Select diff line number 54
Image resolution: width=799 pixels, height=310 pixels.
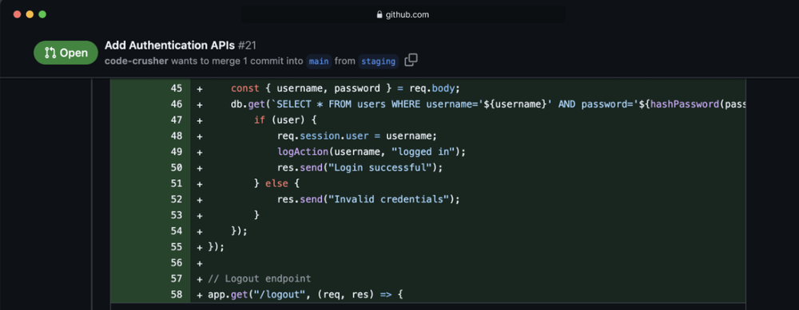coord(176,231)
